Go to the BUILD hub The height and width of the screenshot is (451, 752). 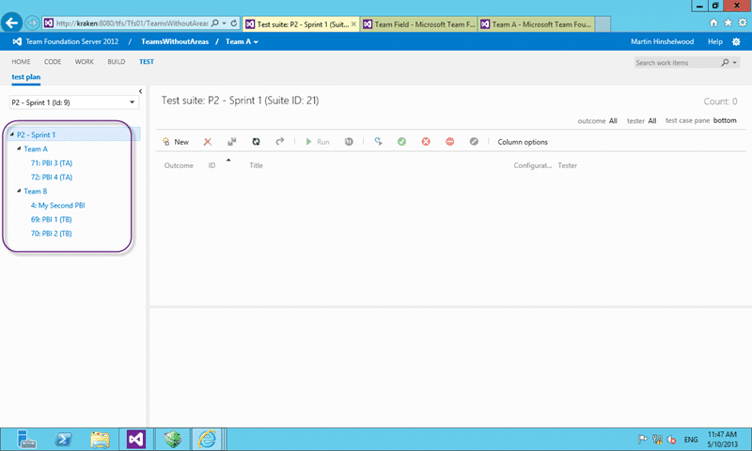click(x=117, y=62)
